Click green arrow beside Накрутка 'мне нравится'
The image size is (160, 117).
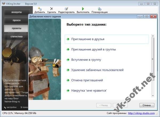point(68,90)
